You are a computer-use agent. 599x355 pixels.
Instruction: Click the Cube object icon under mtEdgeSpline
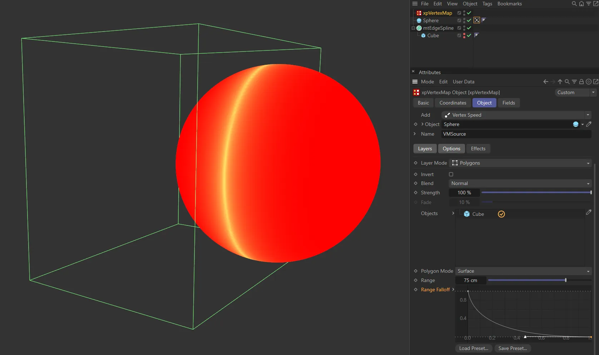pos(424,35)
